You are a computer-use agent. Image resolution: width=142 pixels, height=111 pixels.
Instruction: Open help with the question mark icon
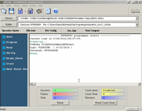(x=56, y=11)
